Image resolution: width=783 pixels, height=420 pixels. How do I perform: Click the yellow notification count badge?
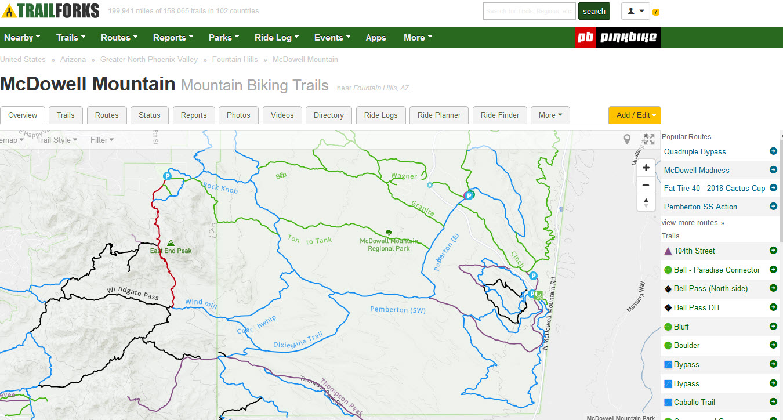pyautogui.click(x=655, y=12)
